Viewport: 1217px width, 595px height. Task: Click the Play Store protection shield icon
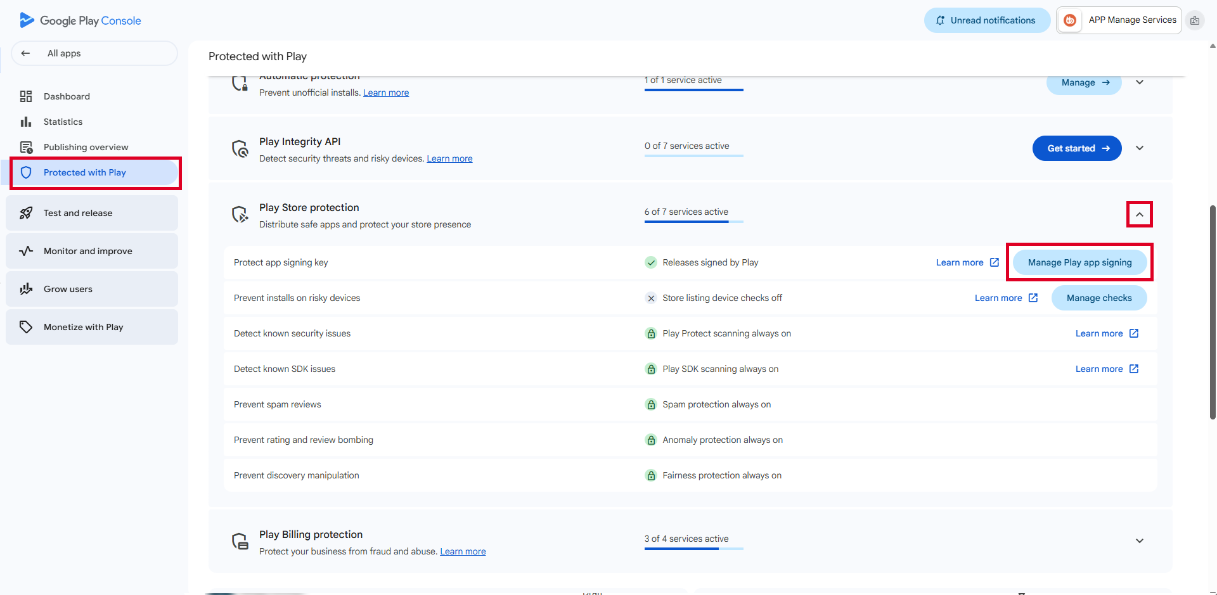tap(240, 215)
